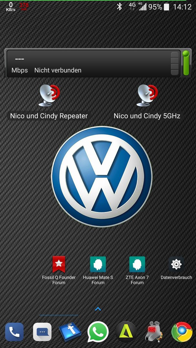The image size is (196, 348).
Task: Open the green arrow app in dock
Action: pyautogui.click(x=126, y=332)
